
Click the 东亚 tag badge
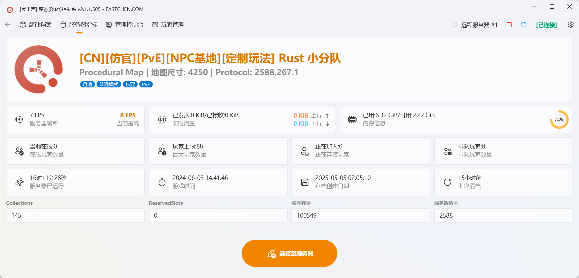coord(130,84)
